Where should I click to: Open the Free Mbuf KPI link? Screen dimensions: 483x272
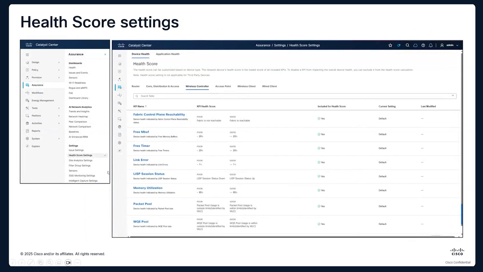(141, 132)
